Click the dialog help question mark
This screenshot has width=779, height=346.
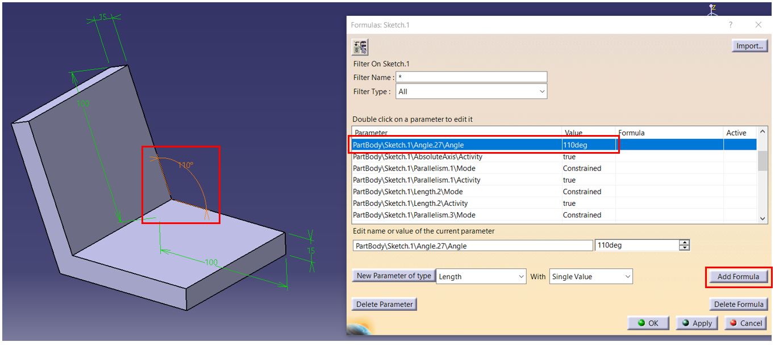[x=731, y=25]
